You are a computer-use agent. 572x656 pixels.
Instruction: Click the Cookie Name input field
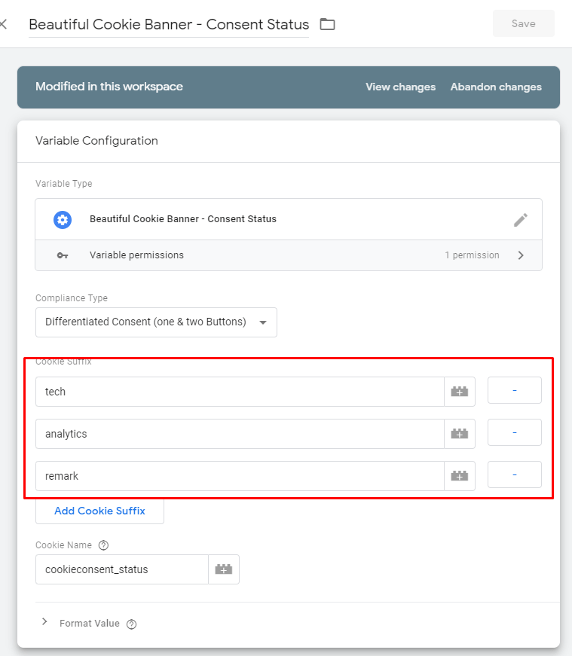(122, 569)
